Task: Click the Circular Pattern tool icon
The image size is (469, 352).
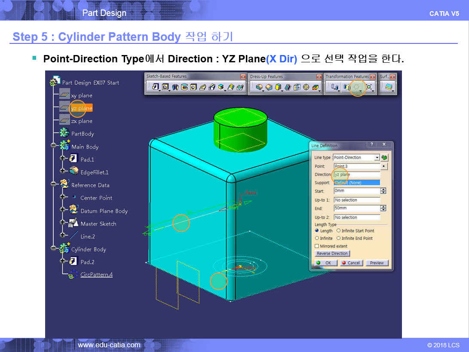Action: click(357, 87)
